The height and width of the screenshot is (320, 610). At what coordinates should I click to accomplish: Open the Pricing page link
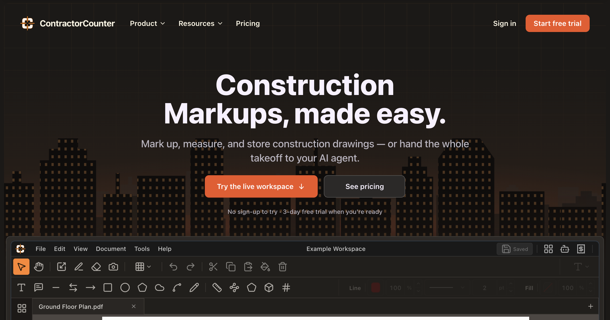[248, 23]
